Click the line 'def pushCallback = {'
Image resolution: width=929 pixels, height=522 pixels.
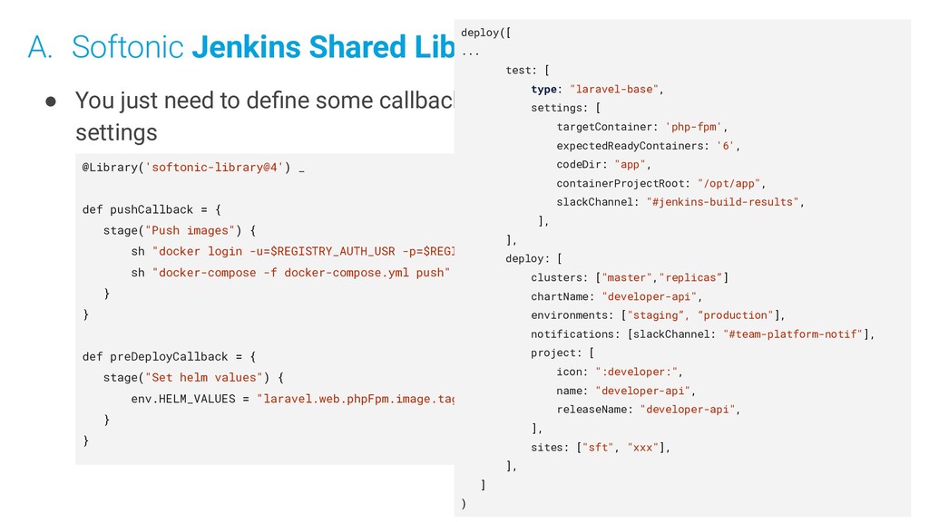[x=152, y=209]
